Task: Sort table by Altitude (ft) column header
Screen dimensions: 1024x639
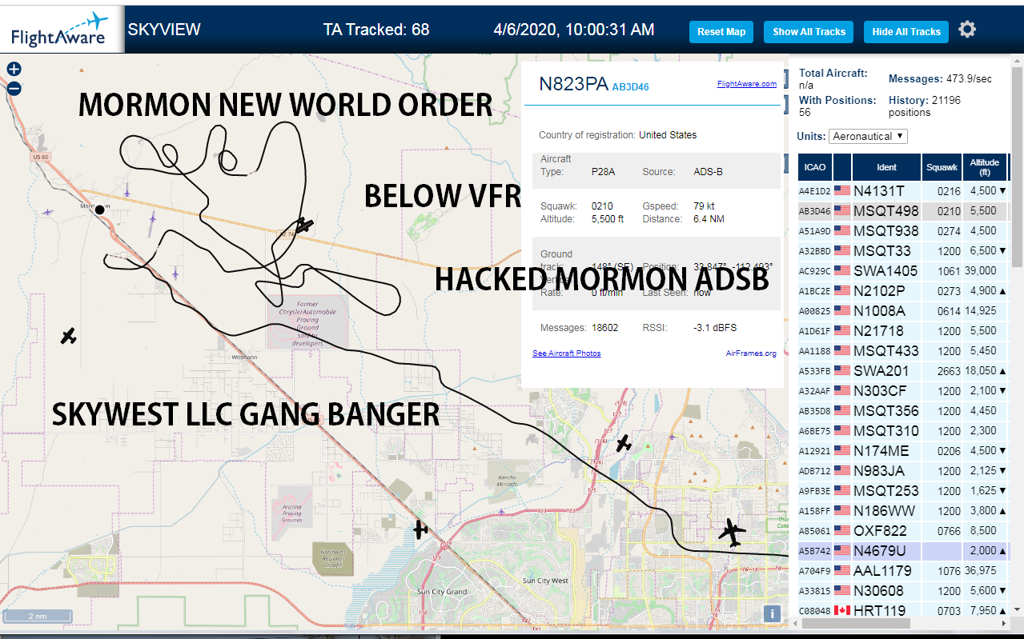Action: point(985,167)
